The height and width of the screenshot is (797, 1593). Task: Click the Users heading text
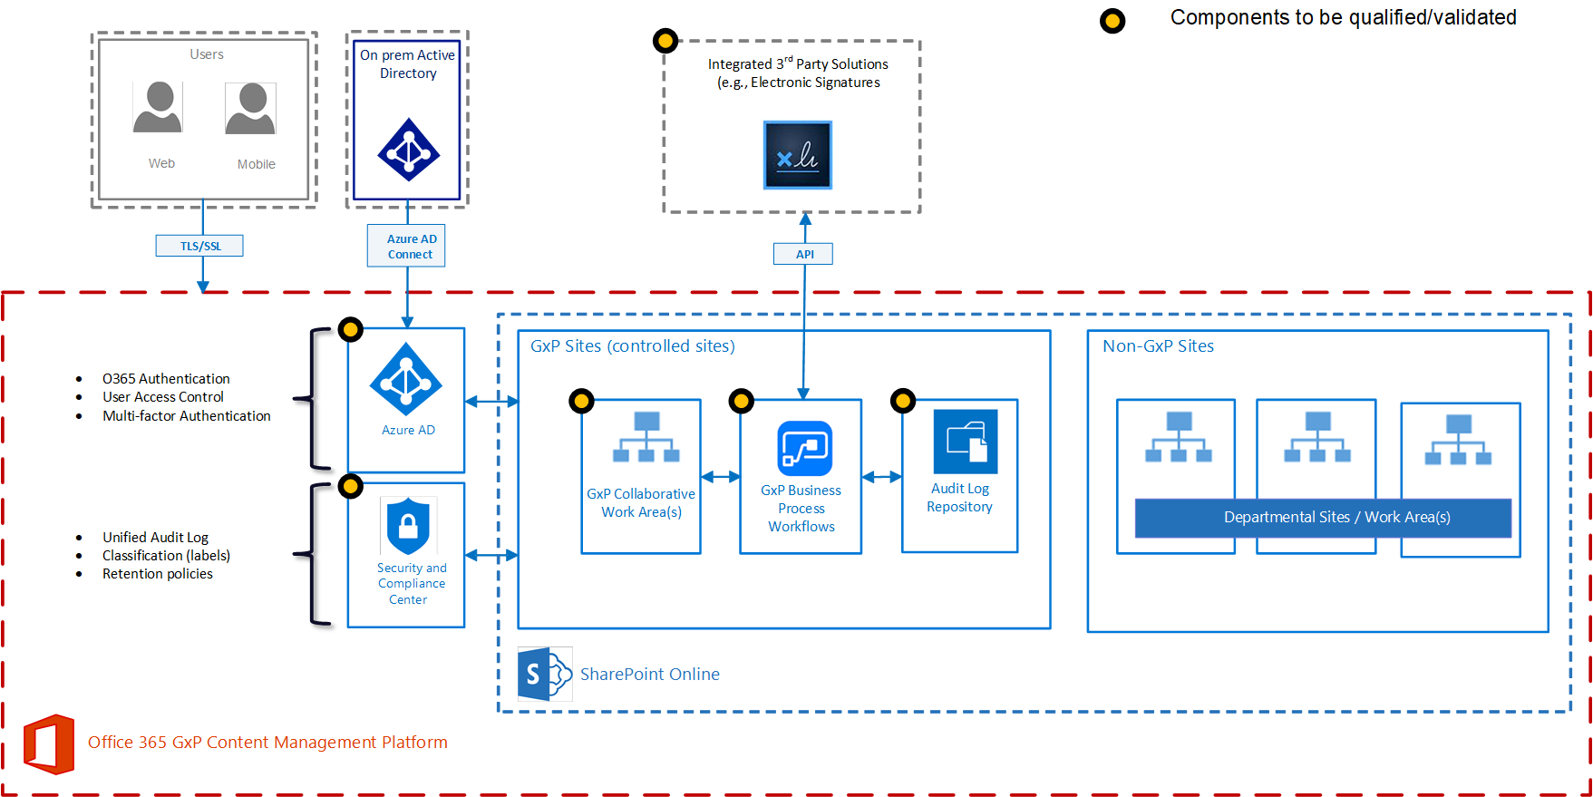coord(207,54)
